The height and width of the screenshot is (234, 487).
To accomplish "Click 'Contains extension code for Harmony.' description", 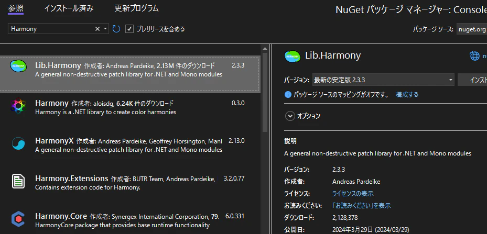I will click(x=88, y=187).
